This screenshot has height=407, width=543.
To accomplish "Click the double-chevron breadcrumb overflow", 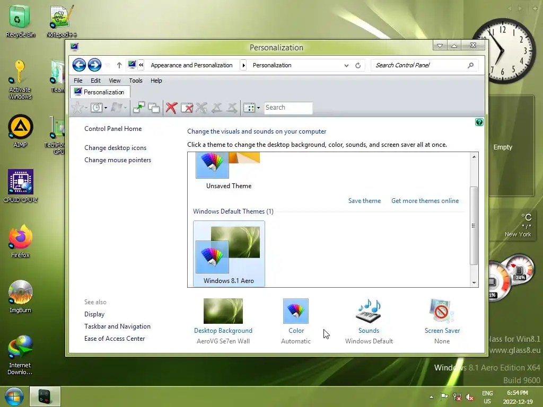I will pyautogui.click(x=141, y=65).
